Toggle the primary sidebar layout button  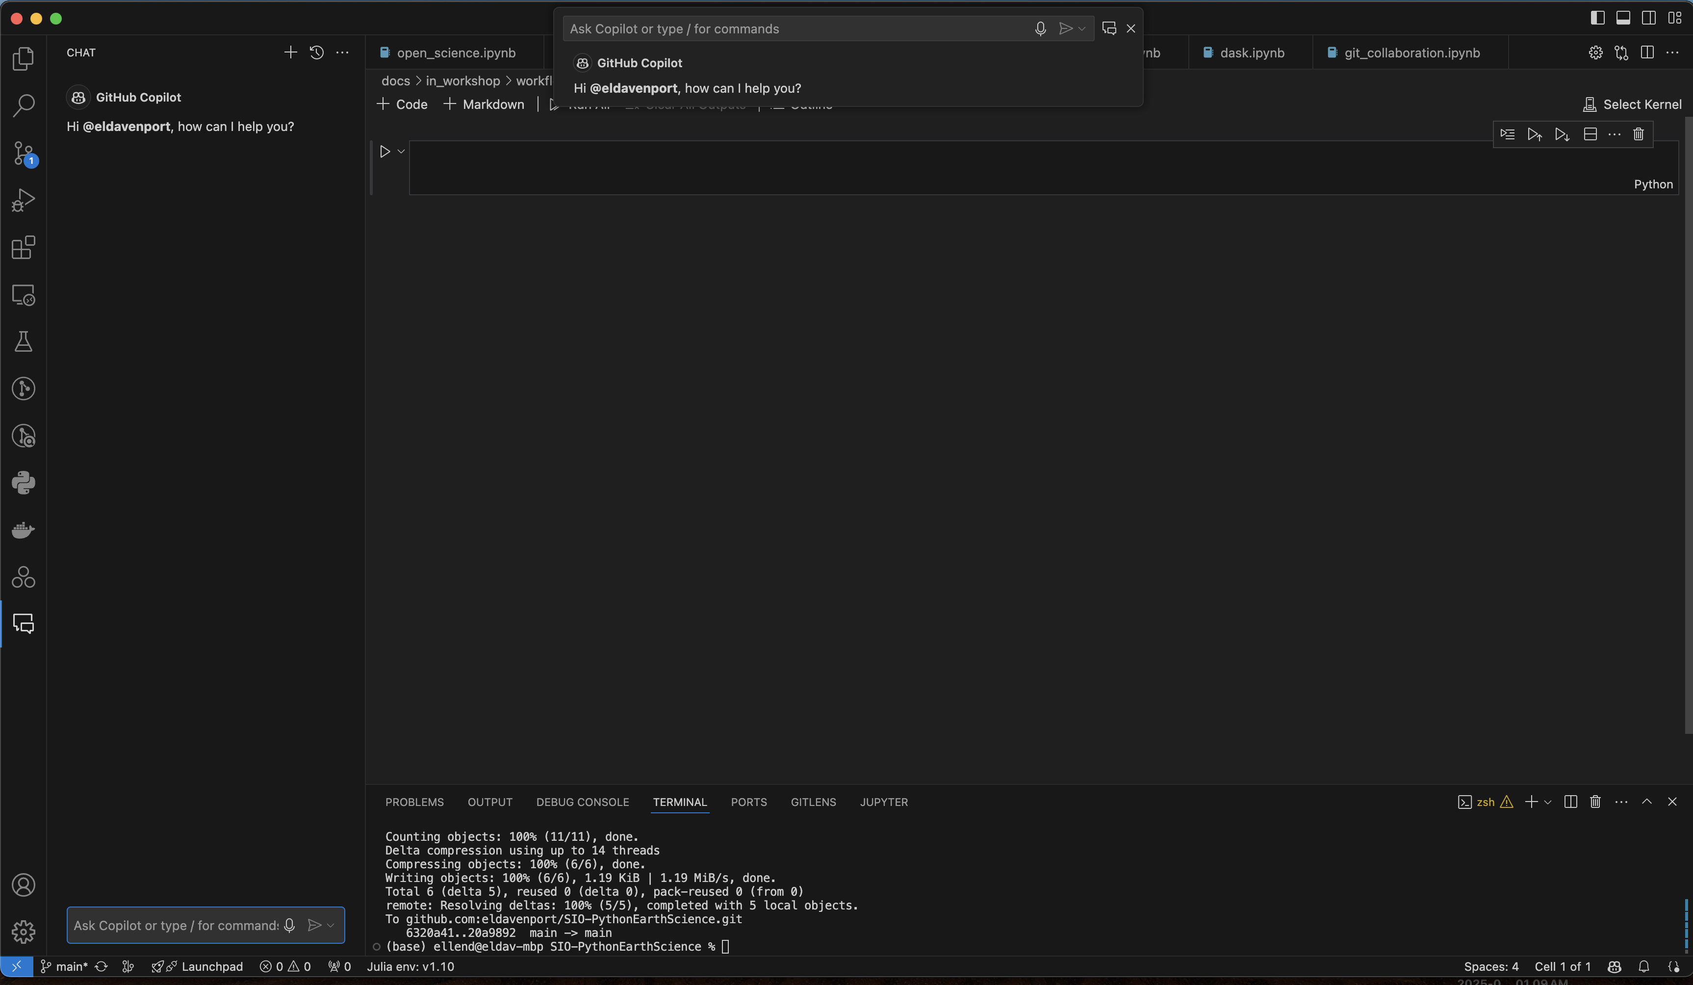[x=1597, y=18]
